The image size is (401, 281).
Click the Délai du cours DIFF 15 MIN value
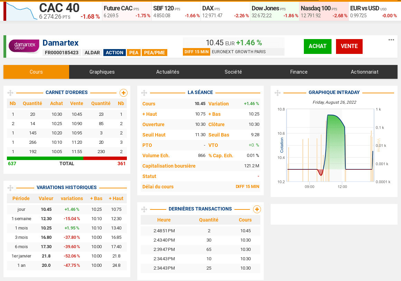point(247,187)
